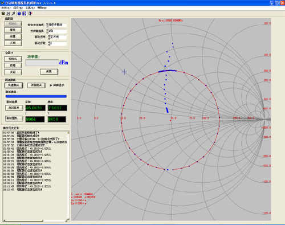Viewport: 285px width, 225px height.
Task: Click the 75.0 axis label on chart
Action: point(192,118)
